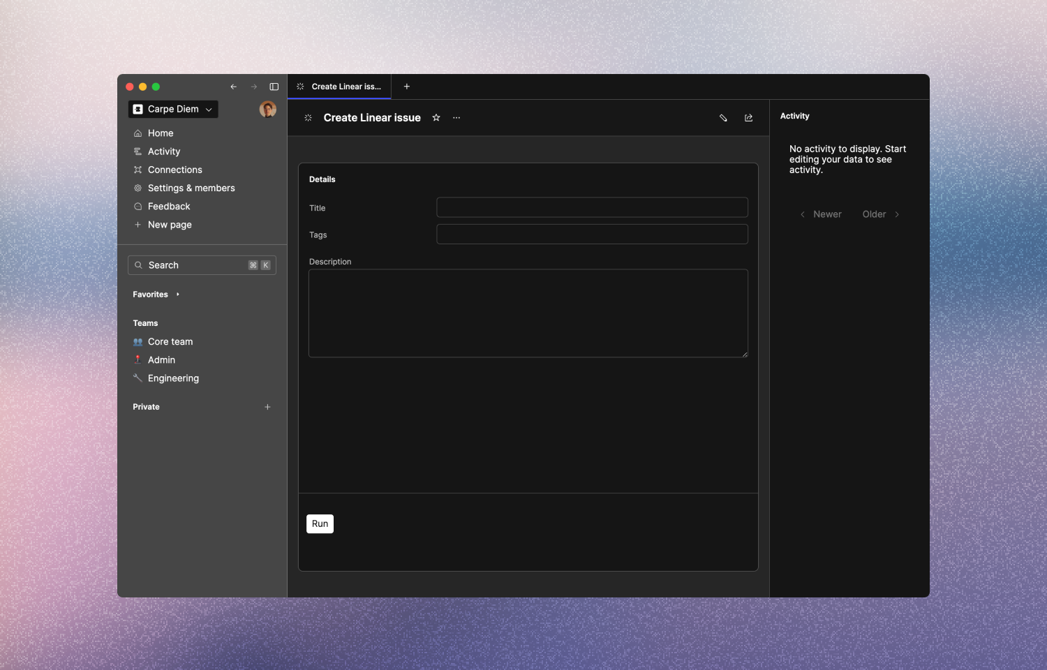Expand the Favorites section
This screenshot has width=1047, height=670.
(x=156, y=295)
